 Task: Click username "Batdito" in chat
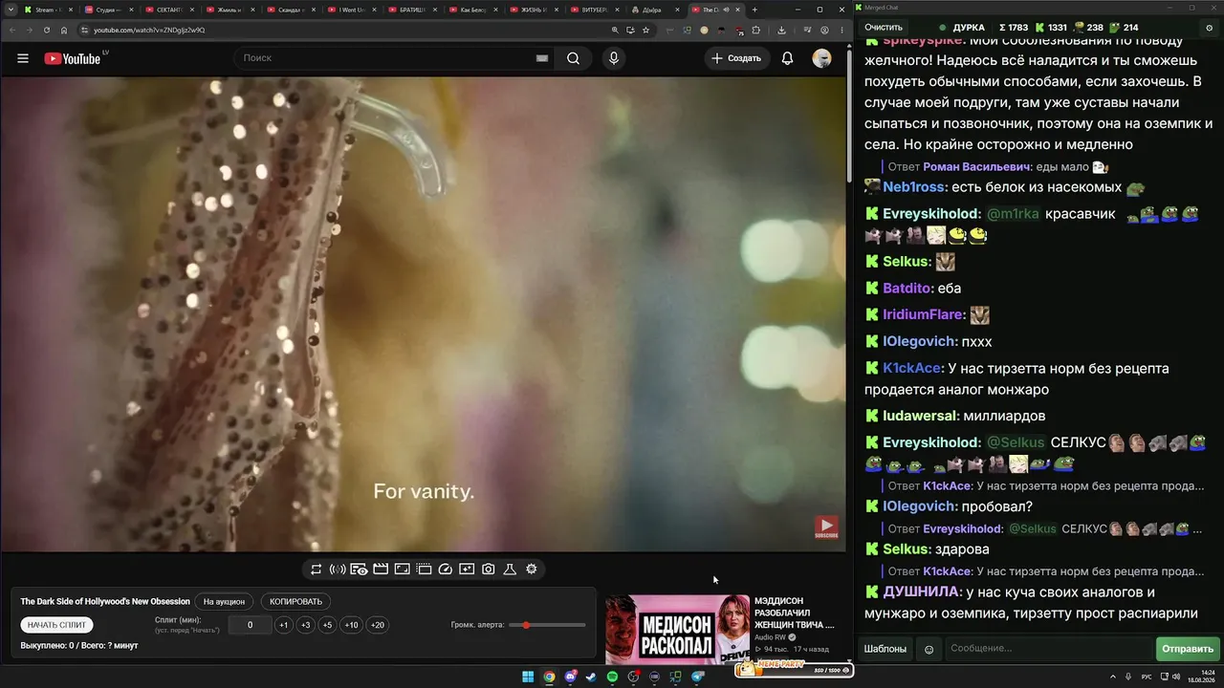coord(907,289)
